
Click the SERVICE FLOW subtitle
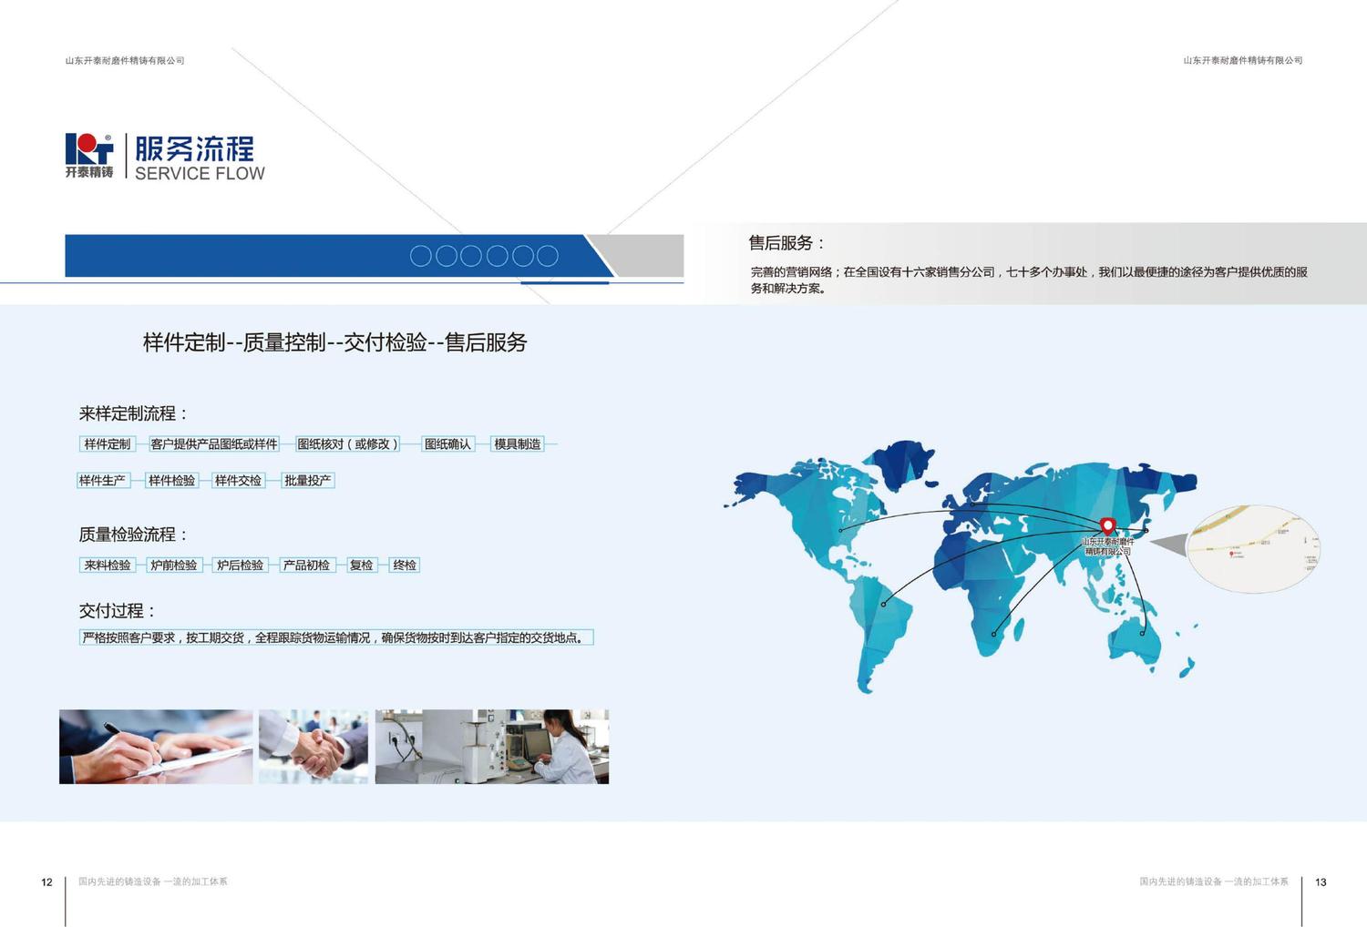pyautogui.click(x=200, y=174)
